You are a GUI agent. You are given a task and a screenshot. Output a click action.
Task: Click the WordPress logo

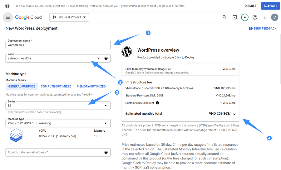coord(127,52)
